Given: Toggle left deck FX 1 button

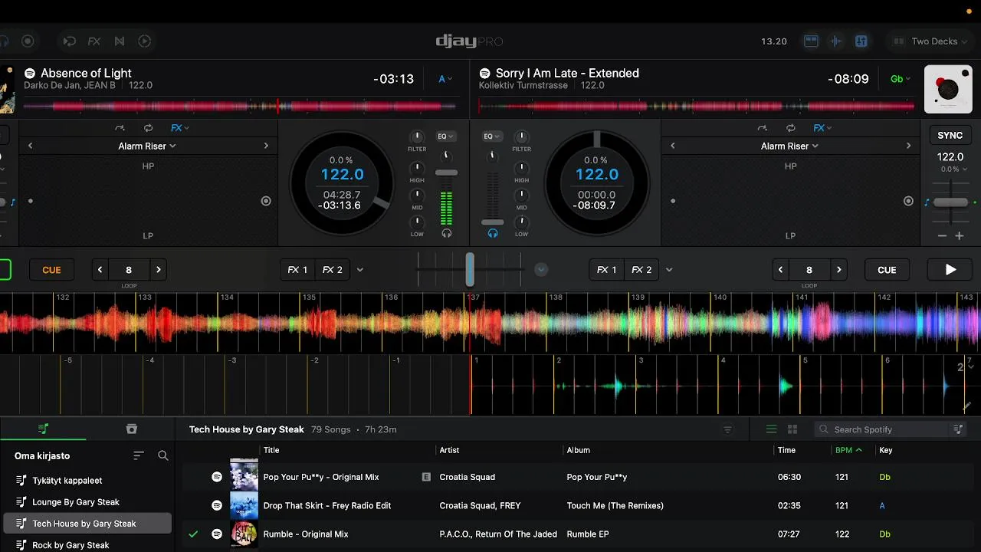Looking at the screenshot, I should pyautogui.click(x=297, y=270).
